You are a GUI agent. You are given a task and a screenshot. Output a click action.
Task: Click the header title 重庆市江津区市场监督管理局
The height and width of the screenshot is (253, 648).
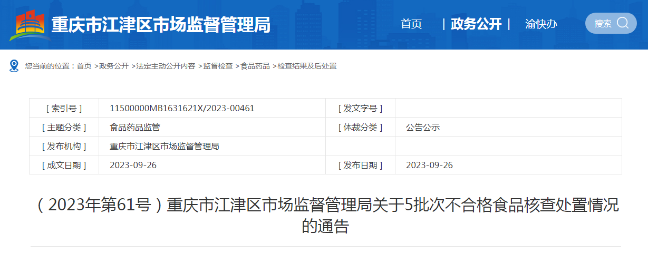161,24
